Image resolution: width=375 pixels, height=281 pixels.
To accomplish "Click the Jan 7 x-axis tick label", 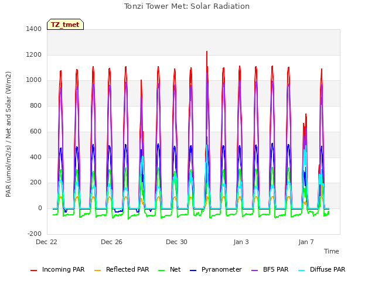I will coord(306,242).
